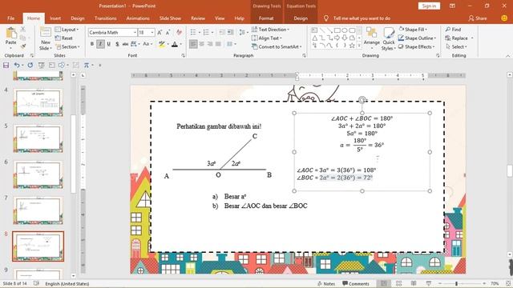The width and height of the screenshot is (513, 288).
Task: Click the Find magnifier icon
Action: click(448, 30)
